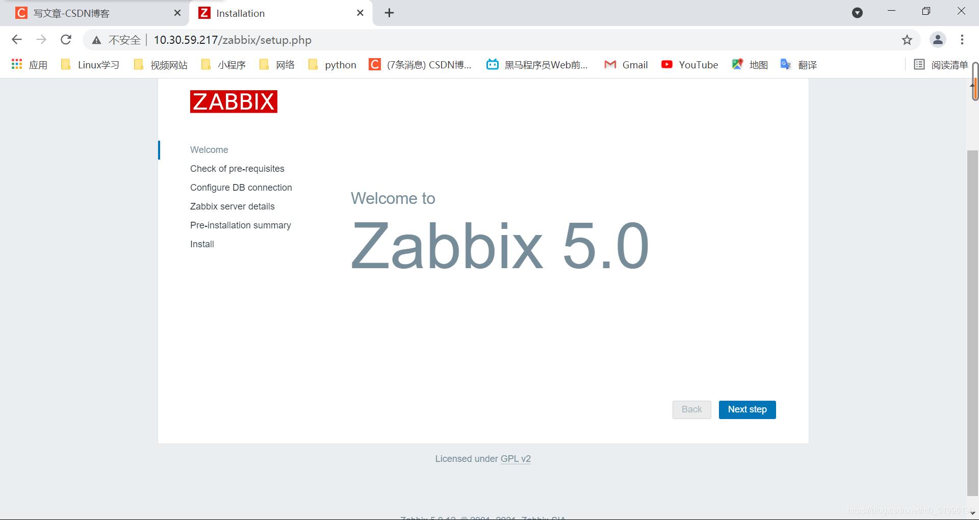This screenshot has height=520, width=979.
Task: Select the Welcome setup step
Action: (x=209, y=150)
